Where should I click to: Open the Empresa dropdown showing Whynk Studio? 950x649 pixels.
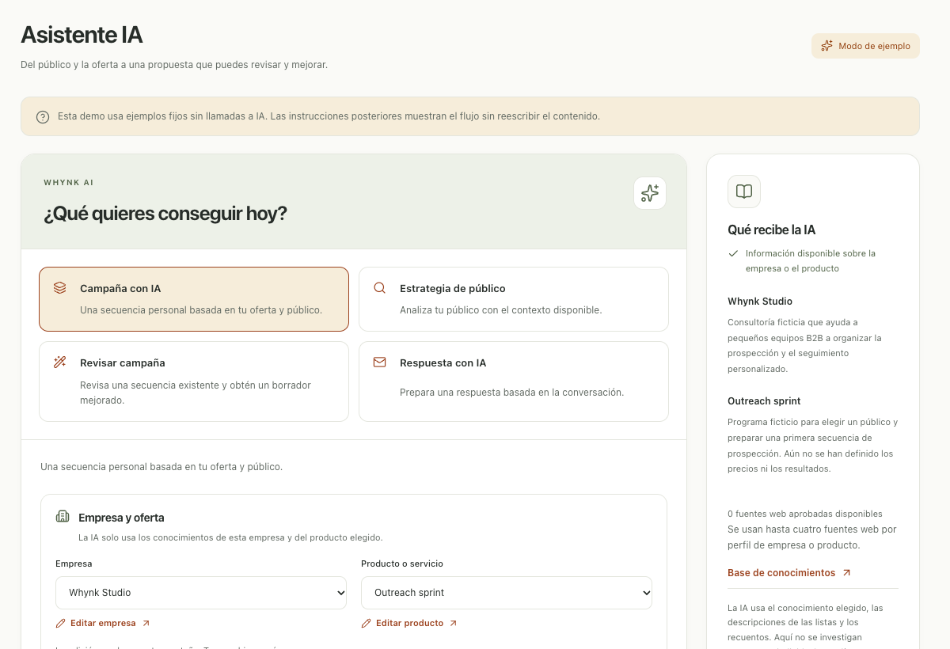(x=201, y=593)
